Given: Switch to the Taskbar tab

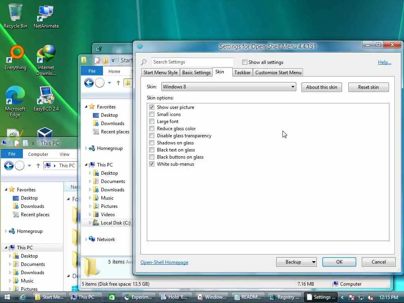Looking at the screenshot, I should tap(243, 73).
